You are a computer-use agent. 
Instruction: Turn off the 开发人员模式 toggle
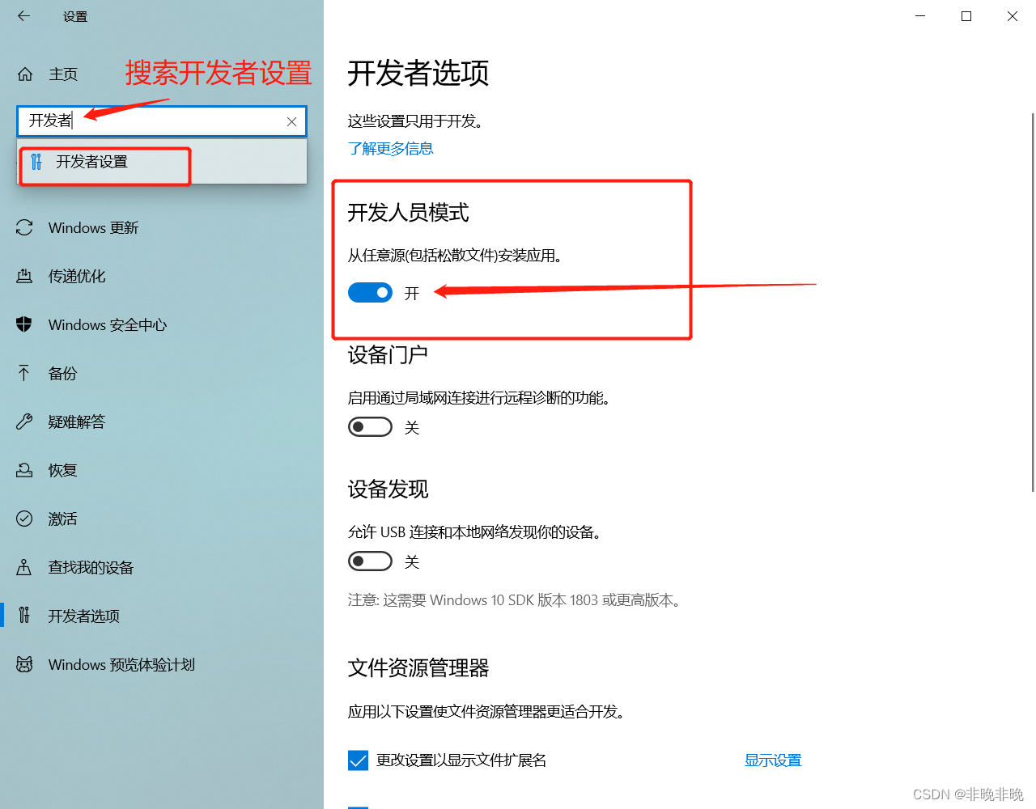[370, 293]
